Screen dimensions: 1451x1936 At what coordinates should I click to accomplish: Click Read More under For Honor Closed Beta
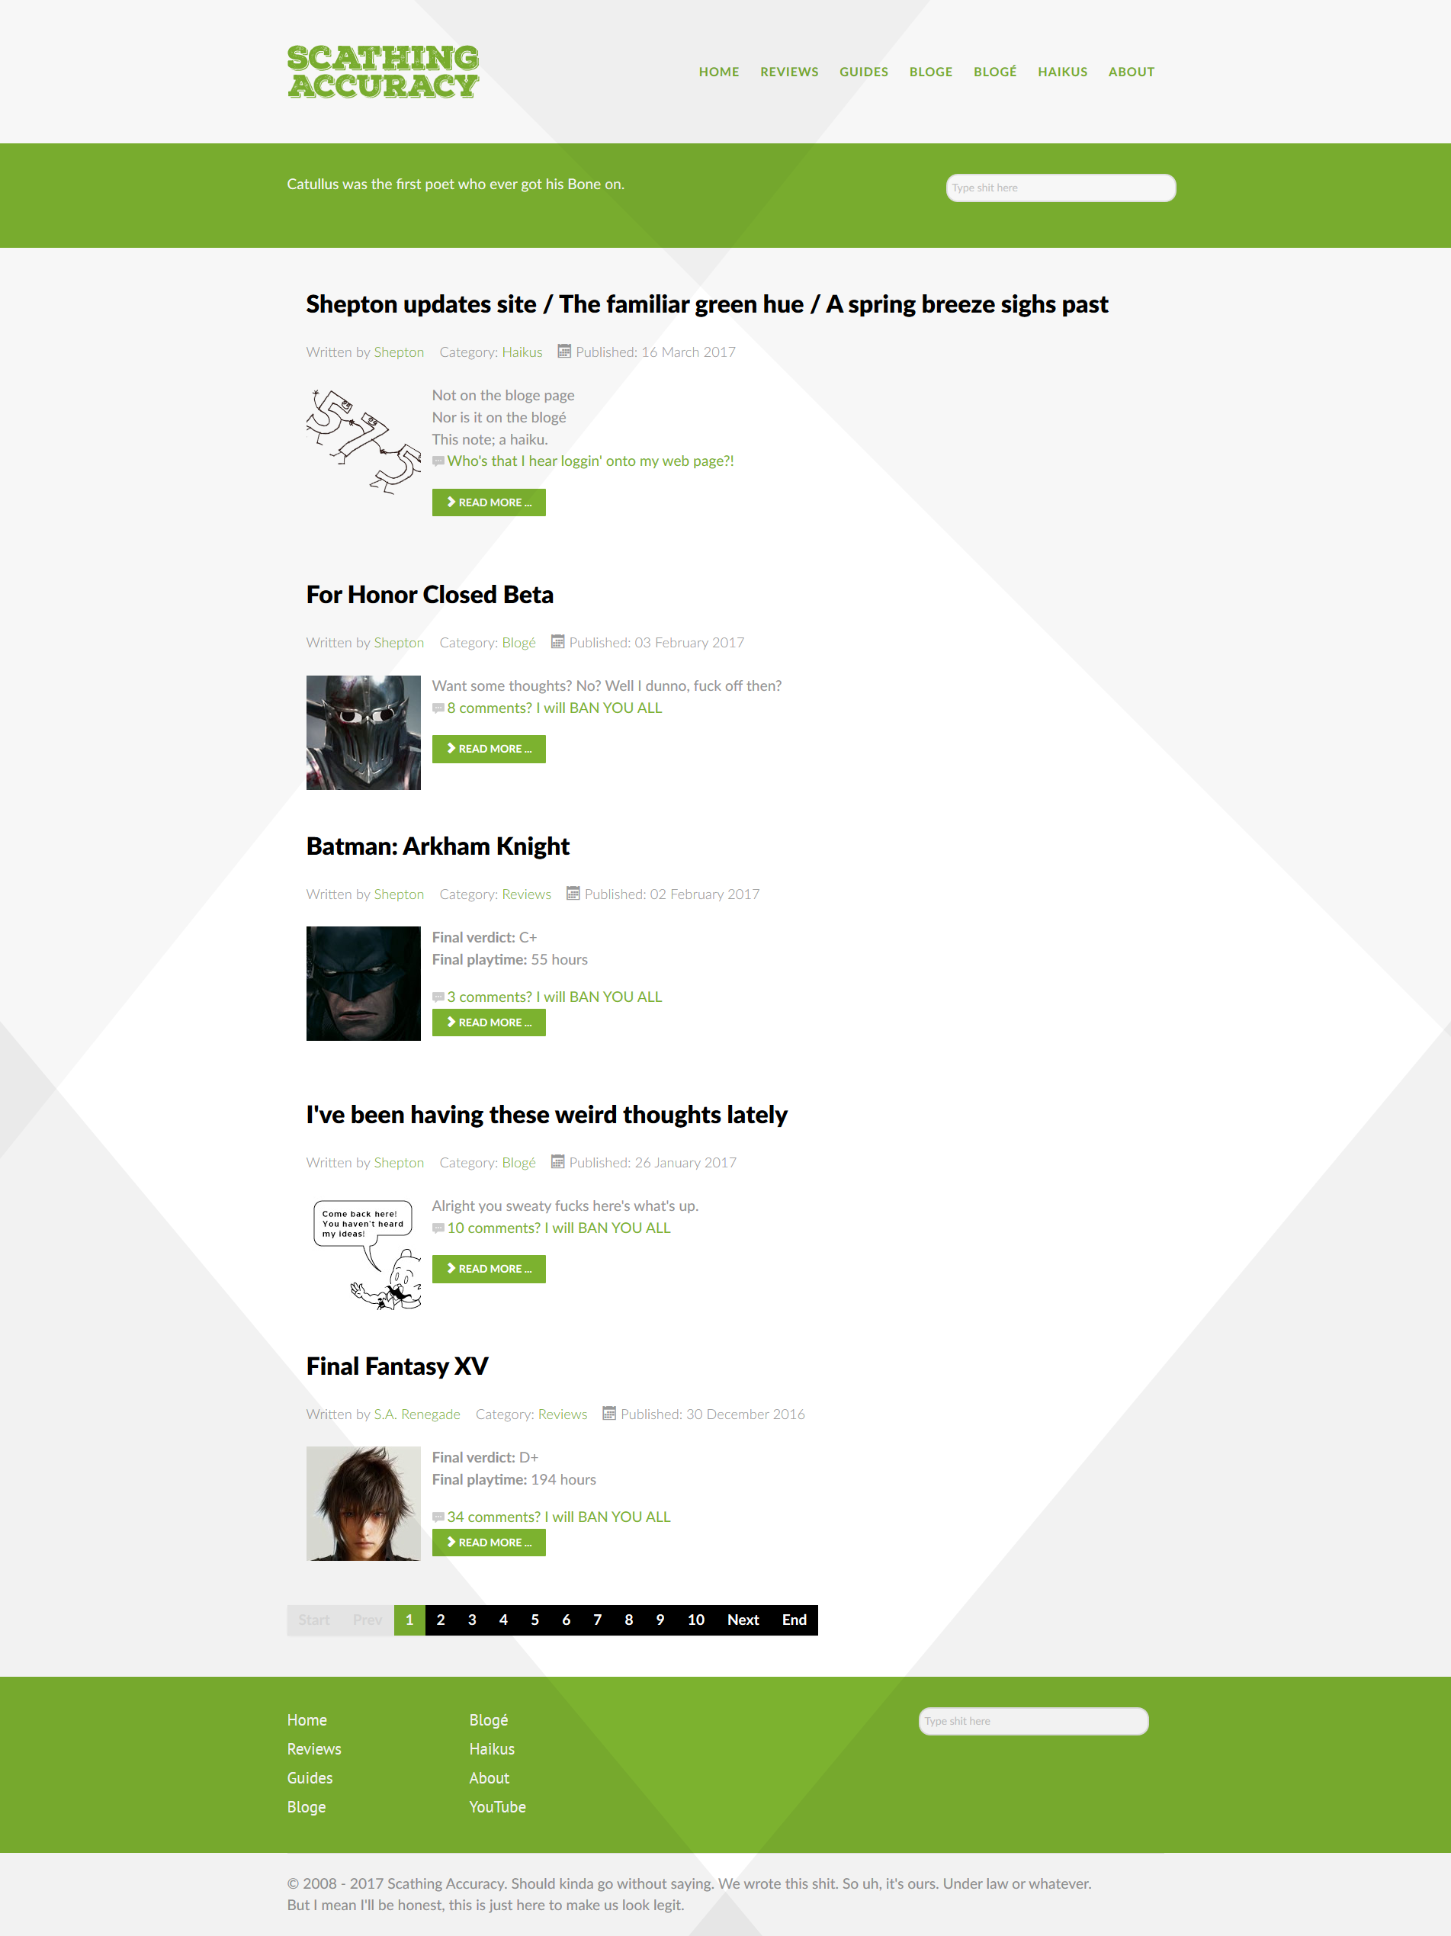[x=488, y=750]
